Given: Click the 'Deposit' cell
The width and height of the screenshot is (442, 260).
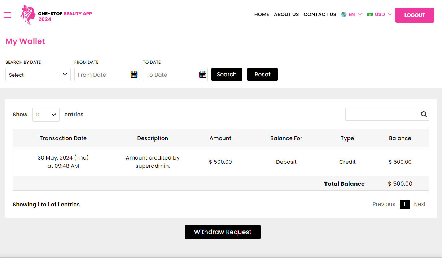Looking at the screenshot, I should click(286, 162).
